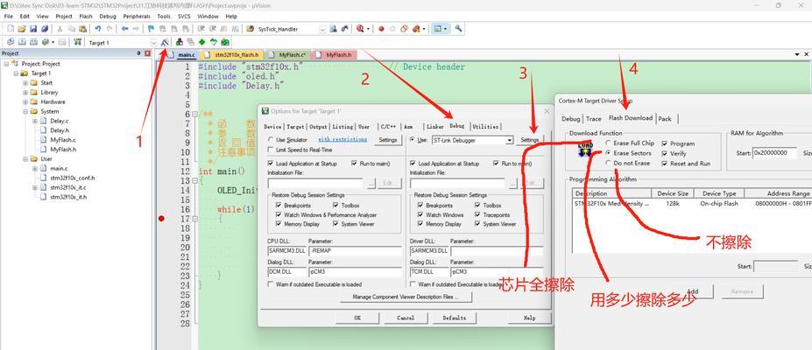
Task: Cut selection with the scissors icon
Action: click(60, 29)
